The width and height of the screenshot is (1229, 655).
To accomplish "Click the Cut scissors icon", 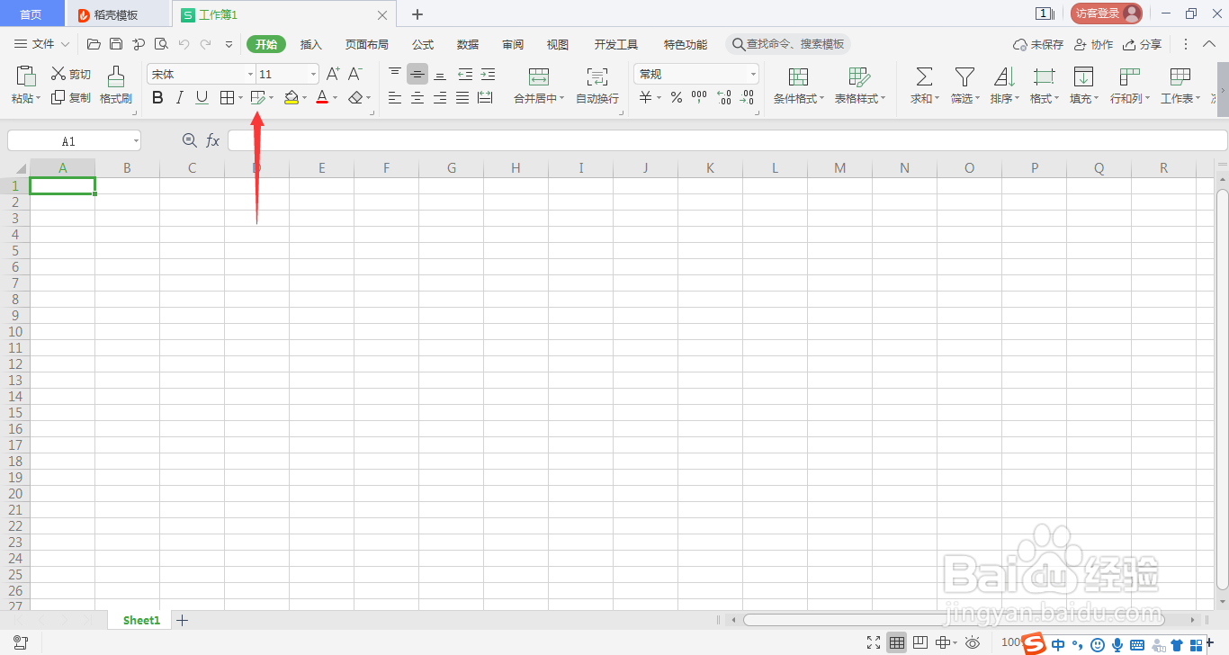I will coord(58,74).
